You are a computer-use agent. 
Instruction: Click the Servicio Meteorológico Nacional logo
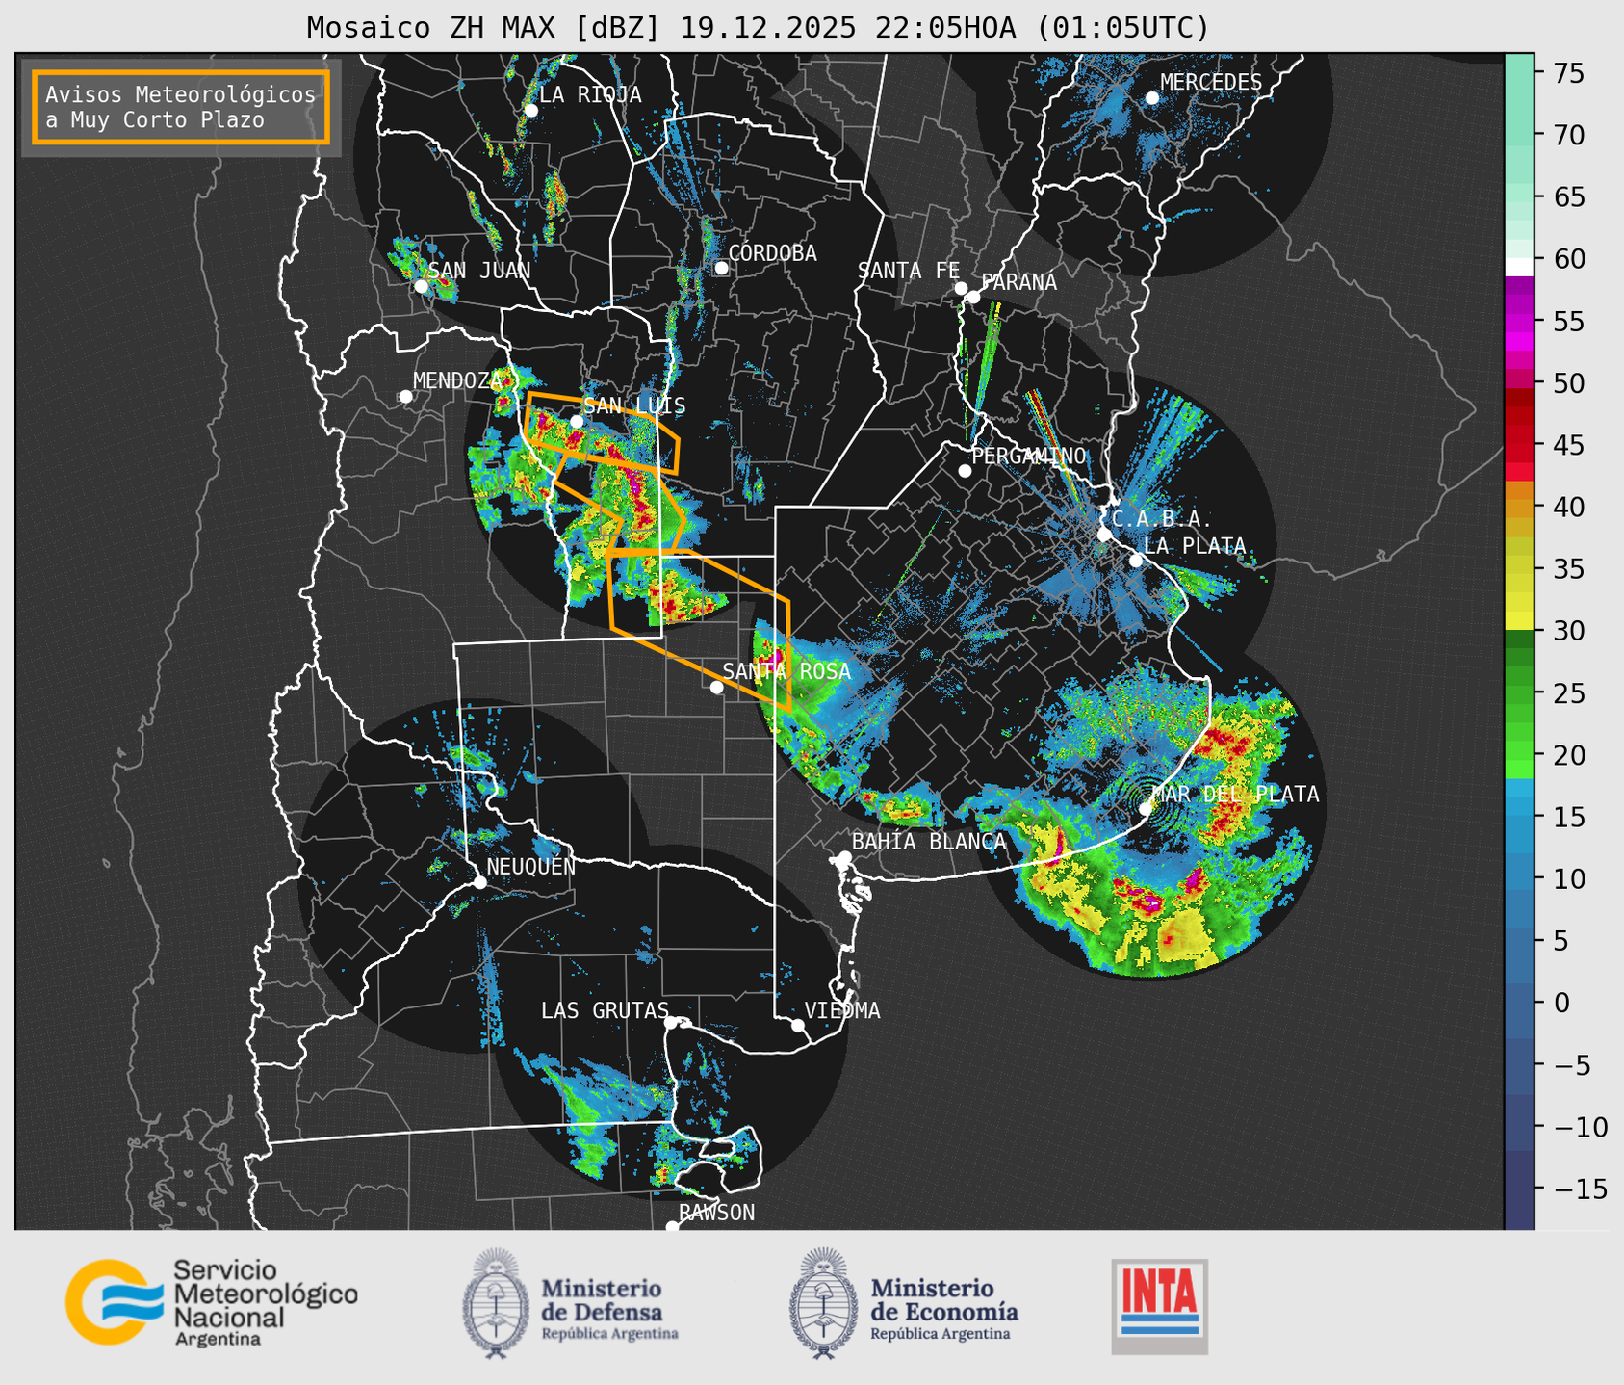(x=211, y=1302)
